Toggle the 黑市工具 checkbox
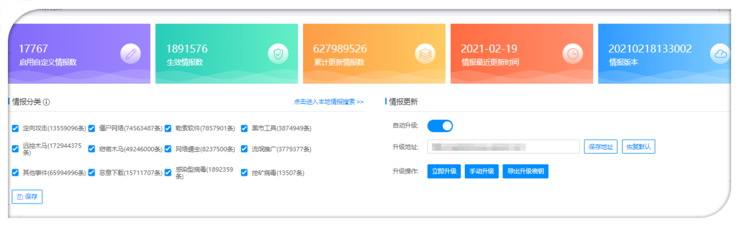Viewport: 739px width, 227px height. tap(244, 129)
